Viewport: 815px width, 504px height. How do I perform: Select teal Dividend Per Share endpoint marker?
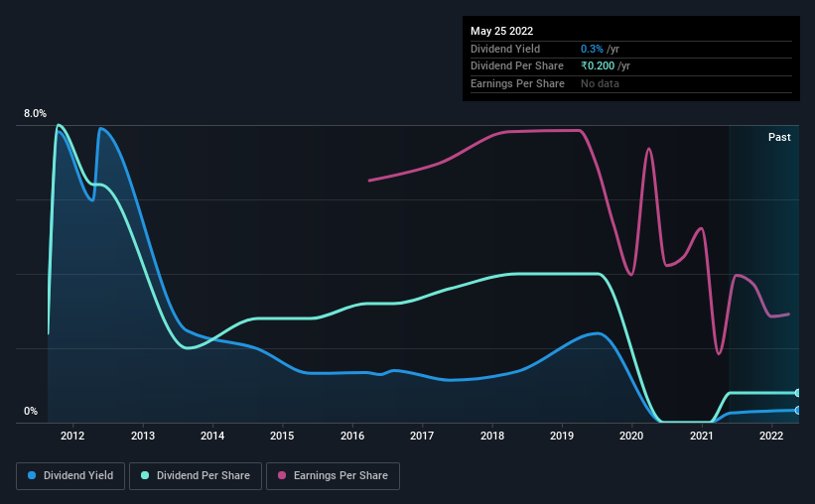[x=797, y=393]
